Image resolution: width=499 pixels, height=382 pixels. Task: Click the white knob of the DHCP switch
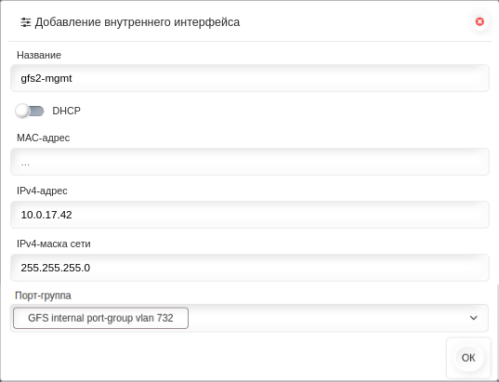coord(22,111)
